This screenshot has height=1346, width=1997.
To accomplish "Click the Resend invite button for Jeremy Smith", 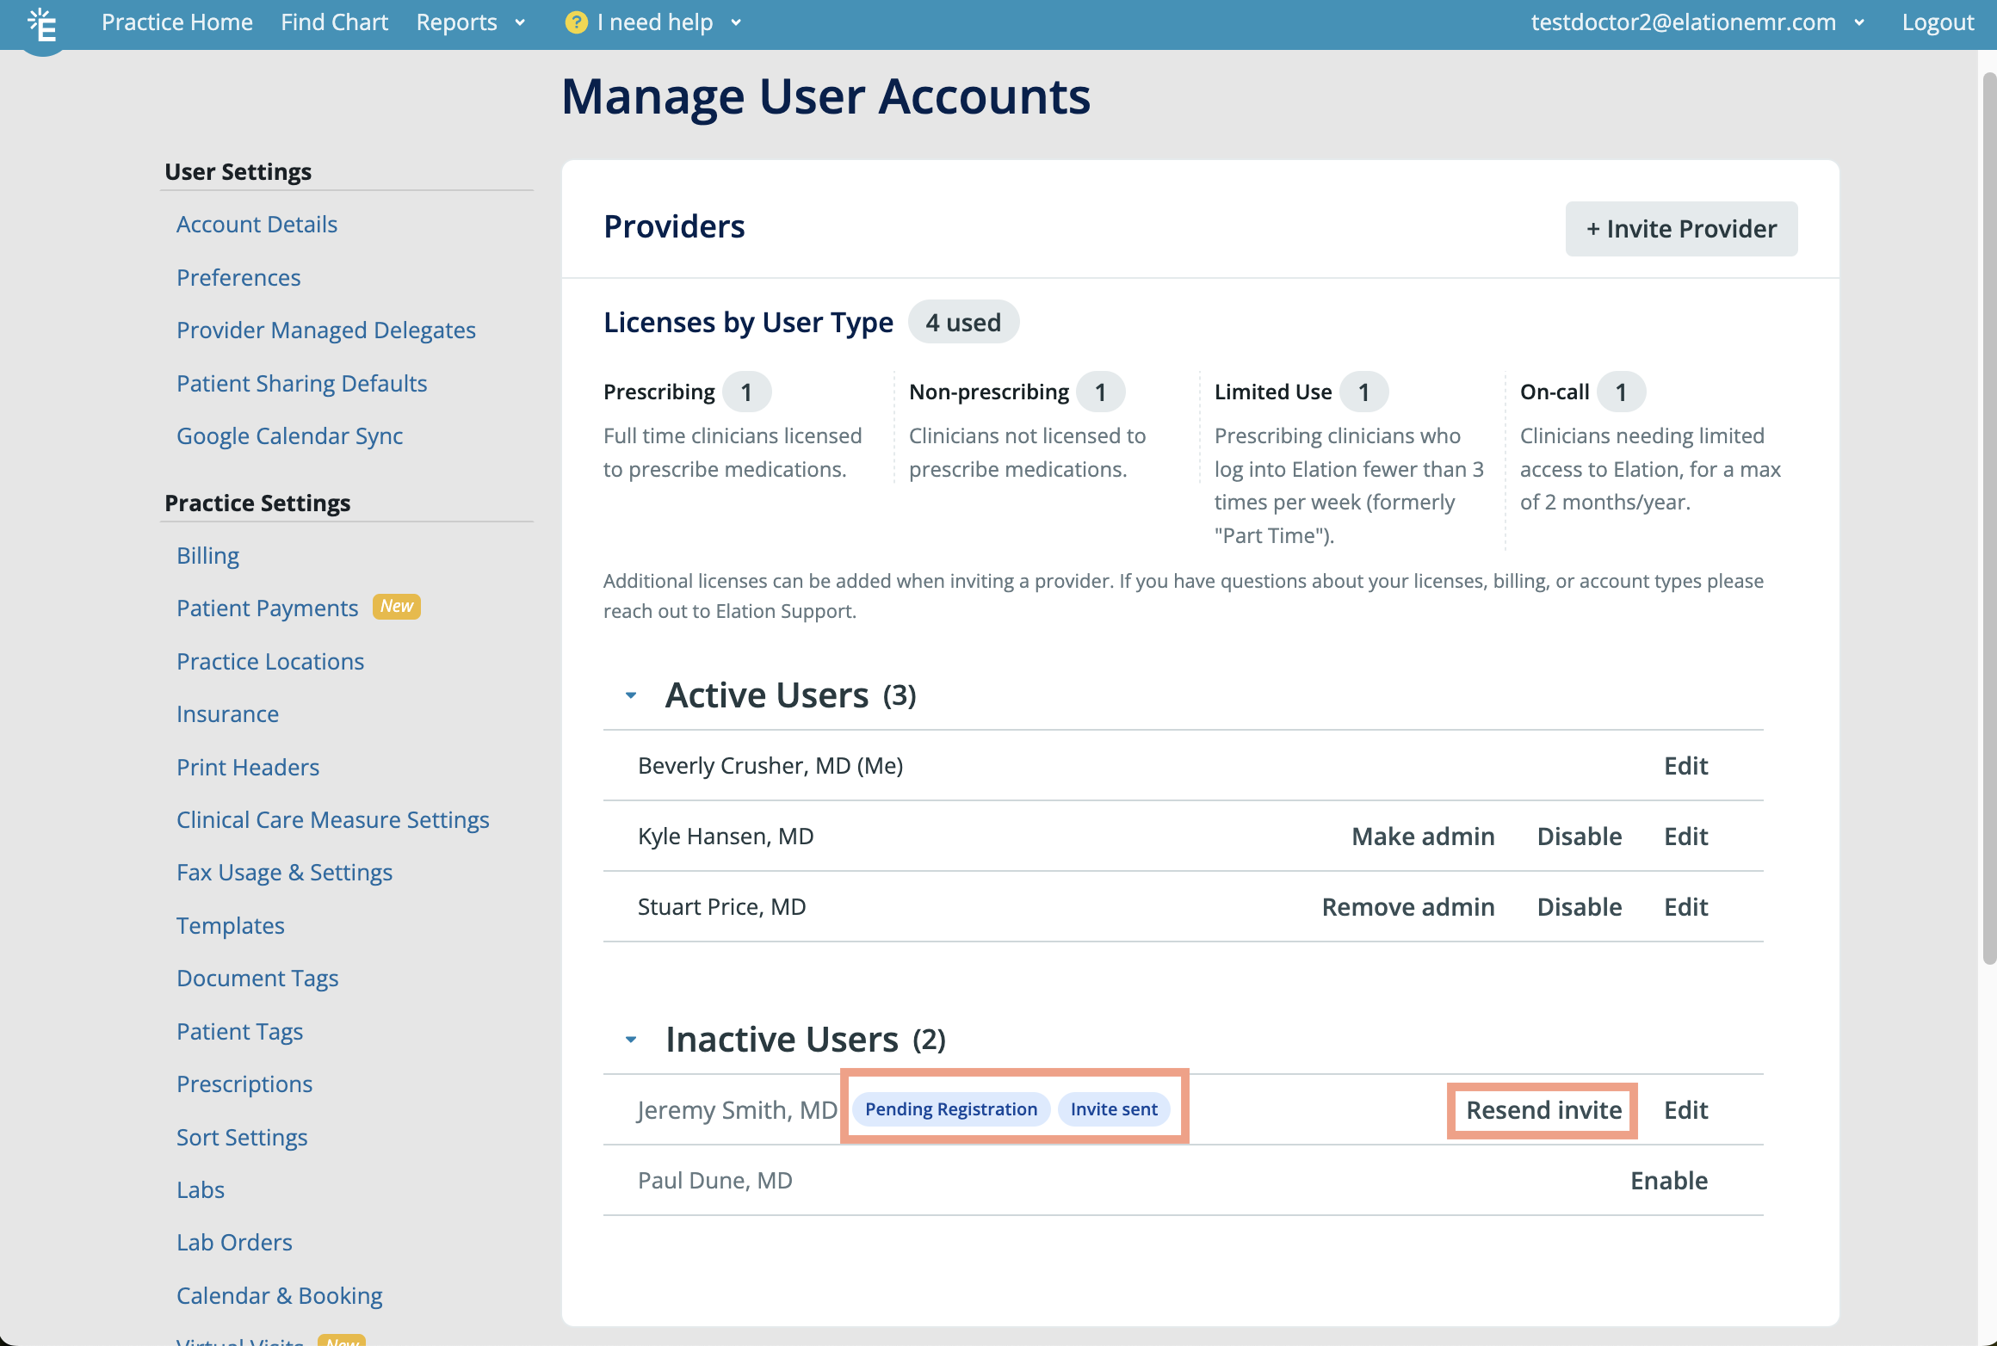I will tap(1543, 1108).
